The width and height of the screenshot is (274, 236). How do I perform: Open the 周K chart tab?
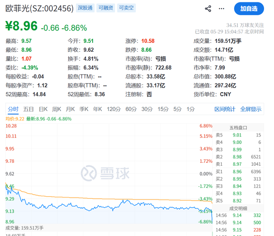coord(57,110)
